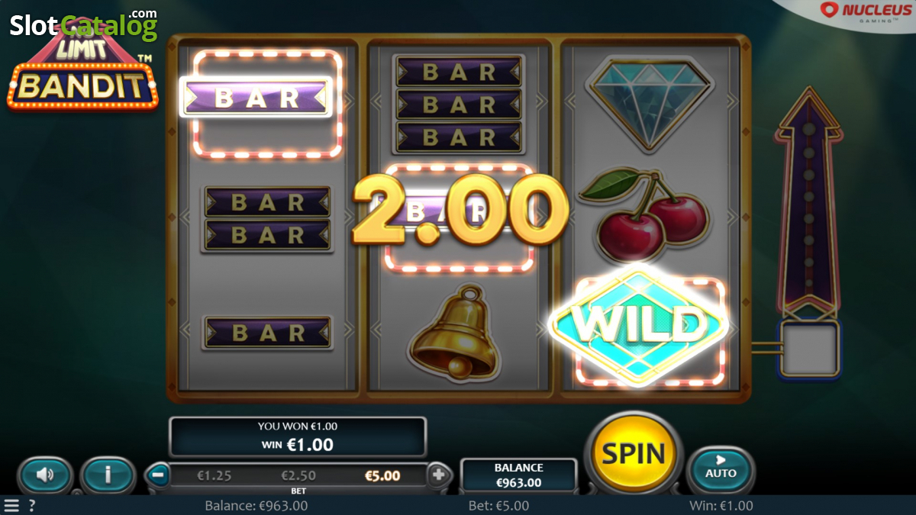The image size is (916, 515).
Task: Click the golden bell symbol
Action: click(456, 333)
